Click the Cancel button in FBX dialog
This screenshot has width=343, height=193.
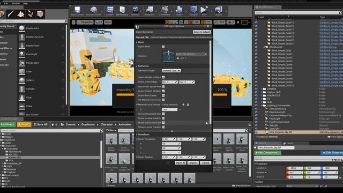206,163
